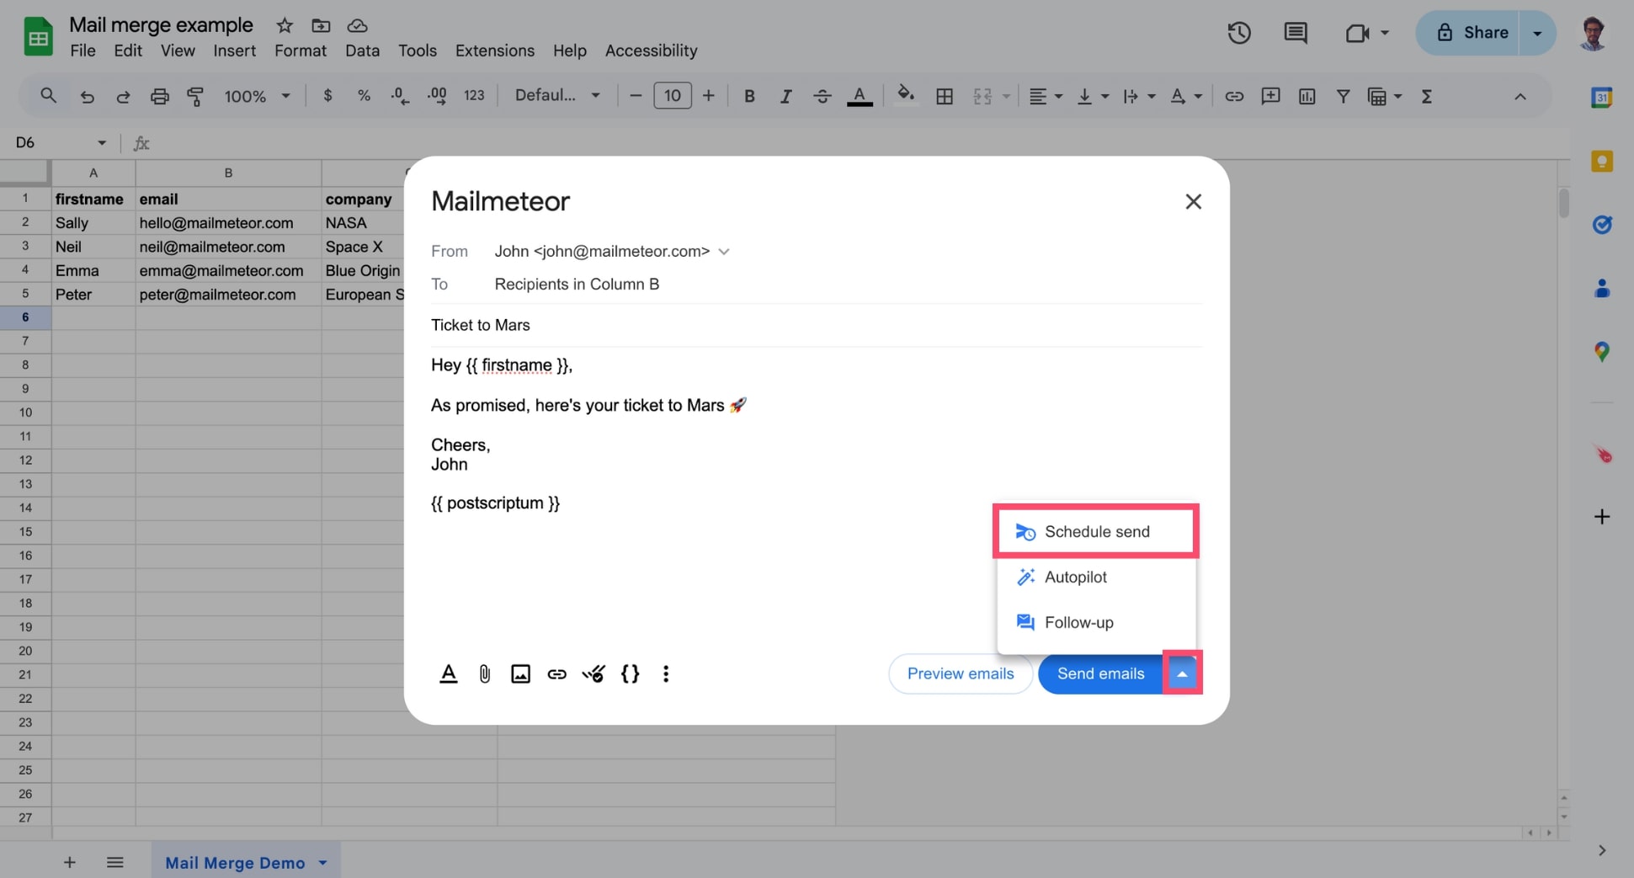
Task: Format as currency
Action: click(x=327, y=96)
